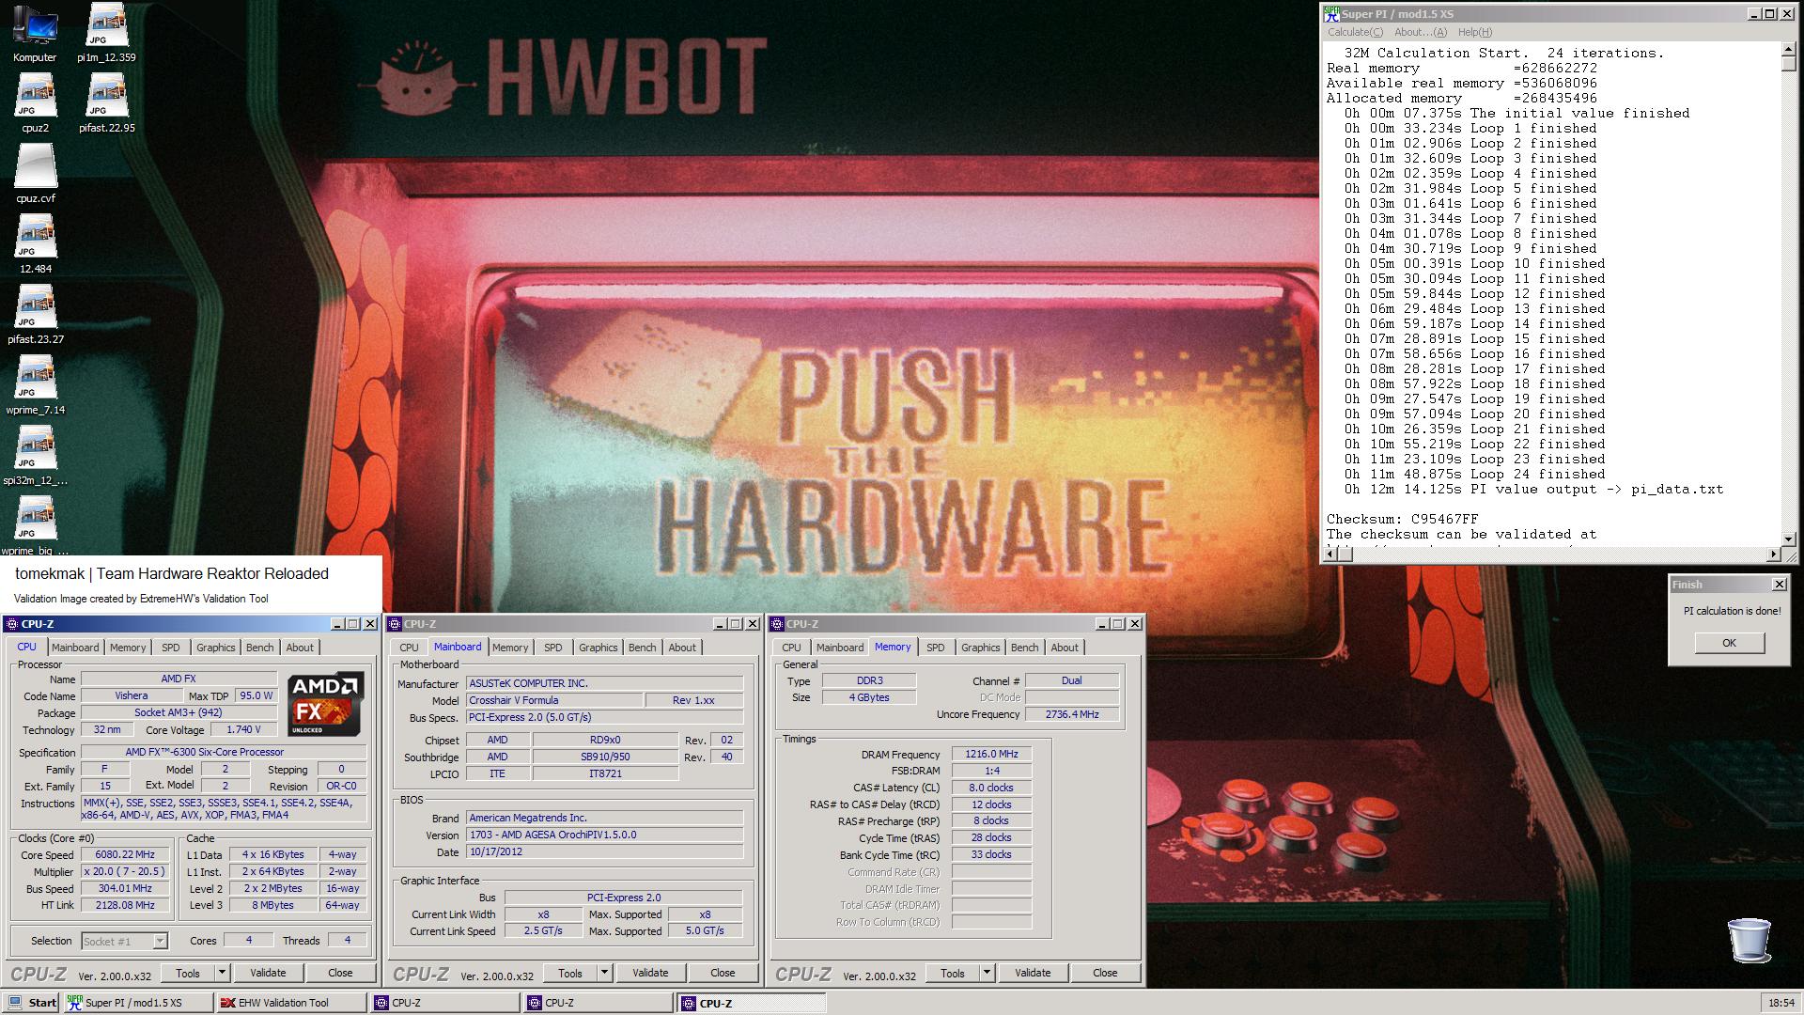Click the Multiplier x 20.0 value field
Image resolution: width=1804 pixels, height=1015 pixels.
[125, 871]
